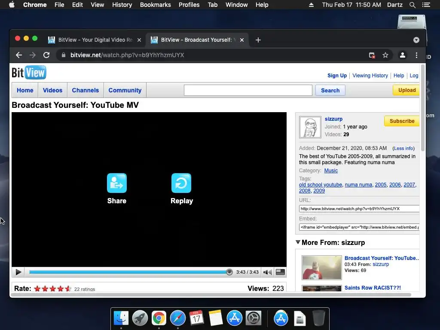Open Launchpad from the Dock
The image size is (440, 330).
pos(140,318)
